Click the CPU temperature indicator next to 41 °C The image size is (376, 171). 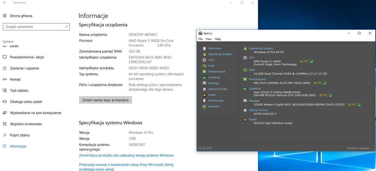pos(311,61)
